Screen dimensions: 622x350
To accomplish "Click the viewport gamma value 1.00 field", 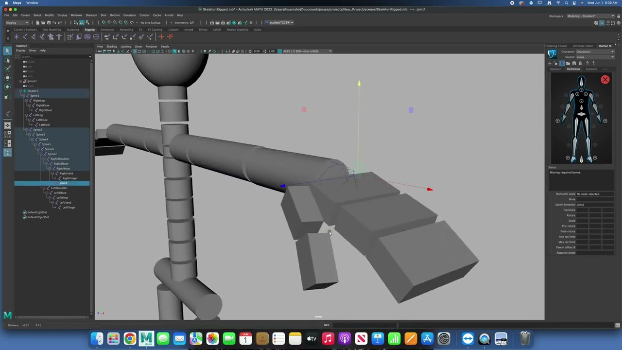I will [x=272, y=51].
